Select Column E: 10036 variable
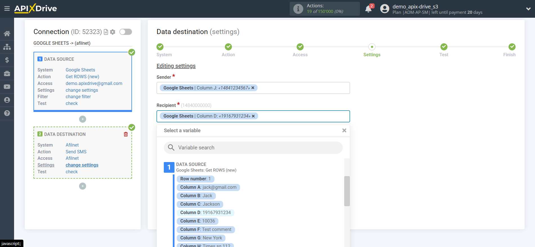Image resolution: width=535 pixels, height=247 pixels. (x=197, y=221)
